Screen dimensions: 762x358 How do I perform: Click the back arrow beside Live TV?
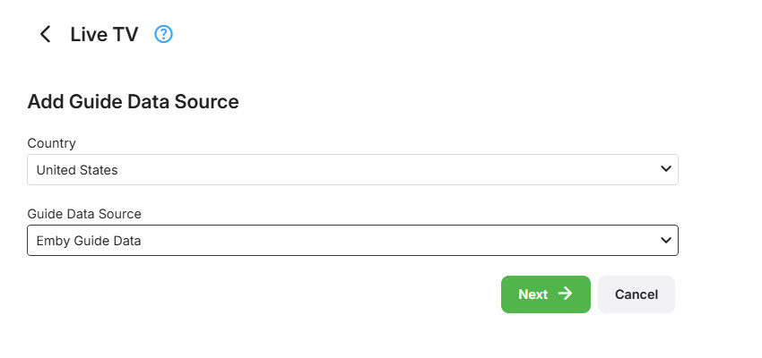tap(45, 35)
